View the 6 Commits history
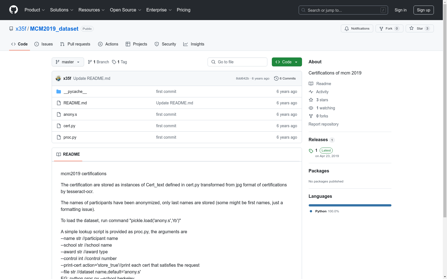 click(285, 78)
